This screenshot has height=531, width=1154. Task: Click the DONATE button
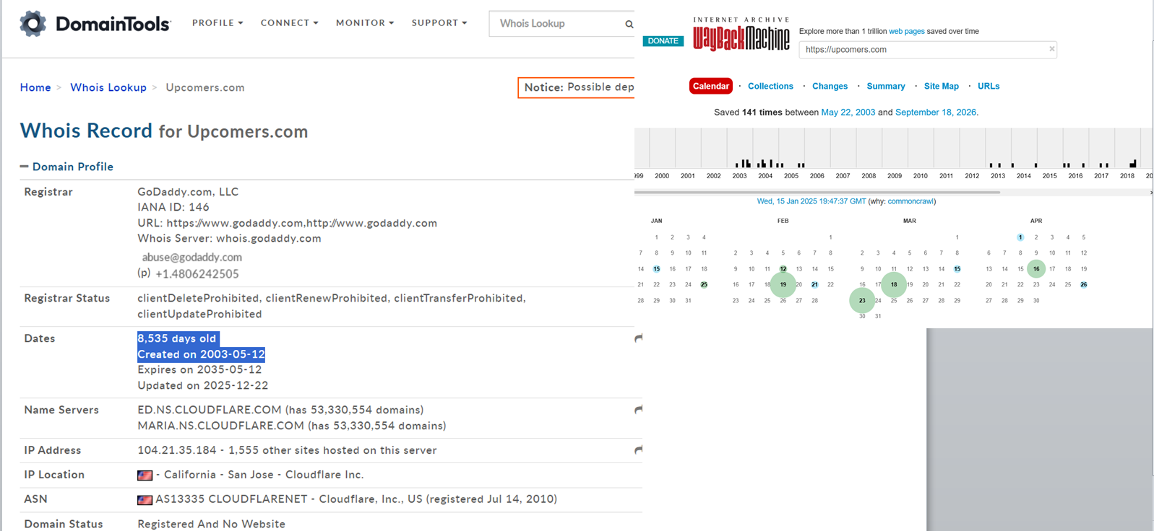point(663,41)
